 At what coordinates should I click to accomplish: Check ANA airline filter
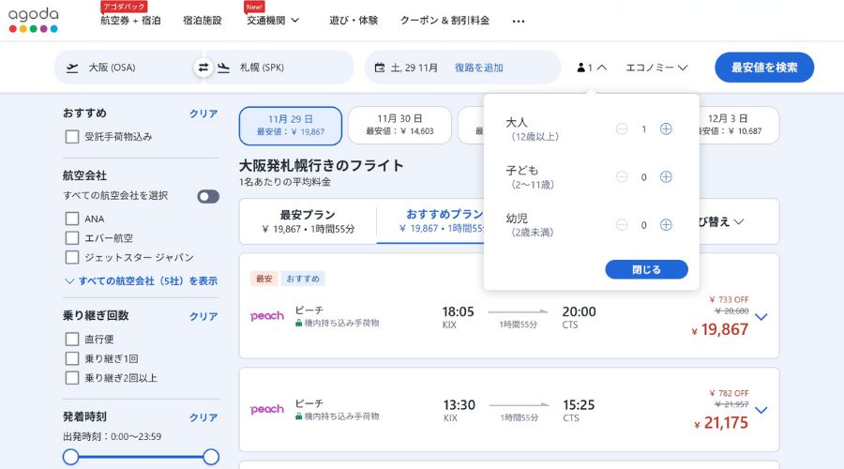[72, 219]
